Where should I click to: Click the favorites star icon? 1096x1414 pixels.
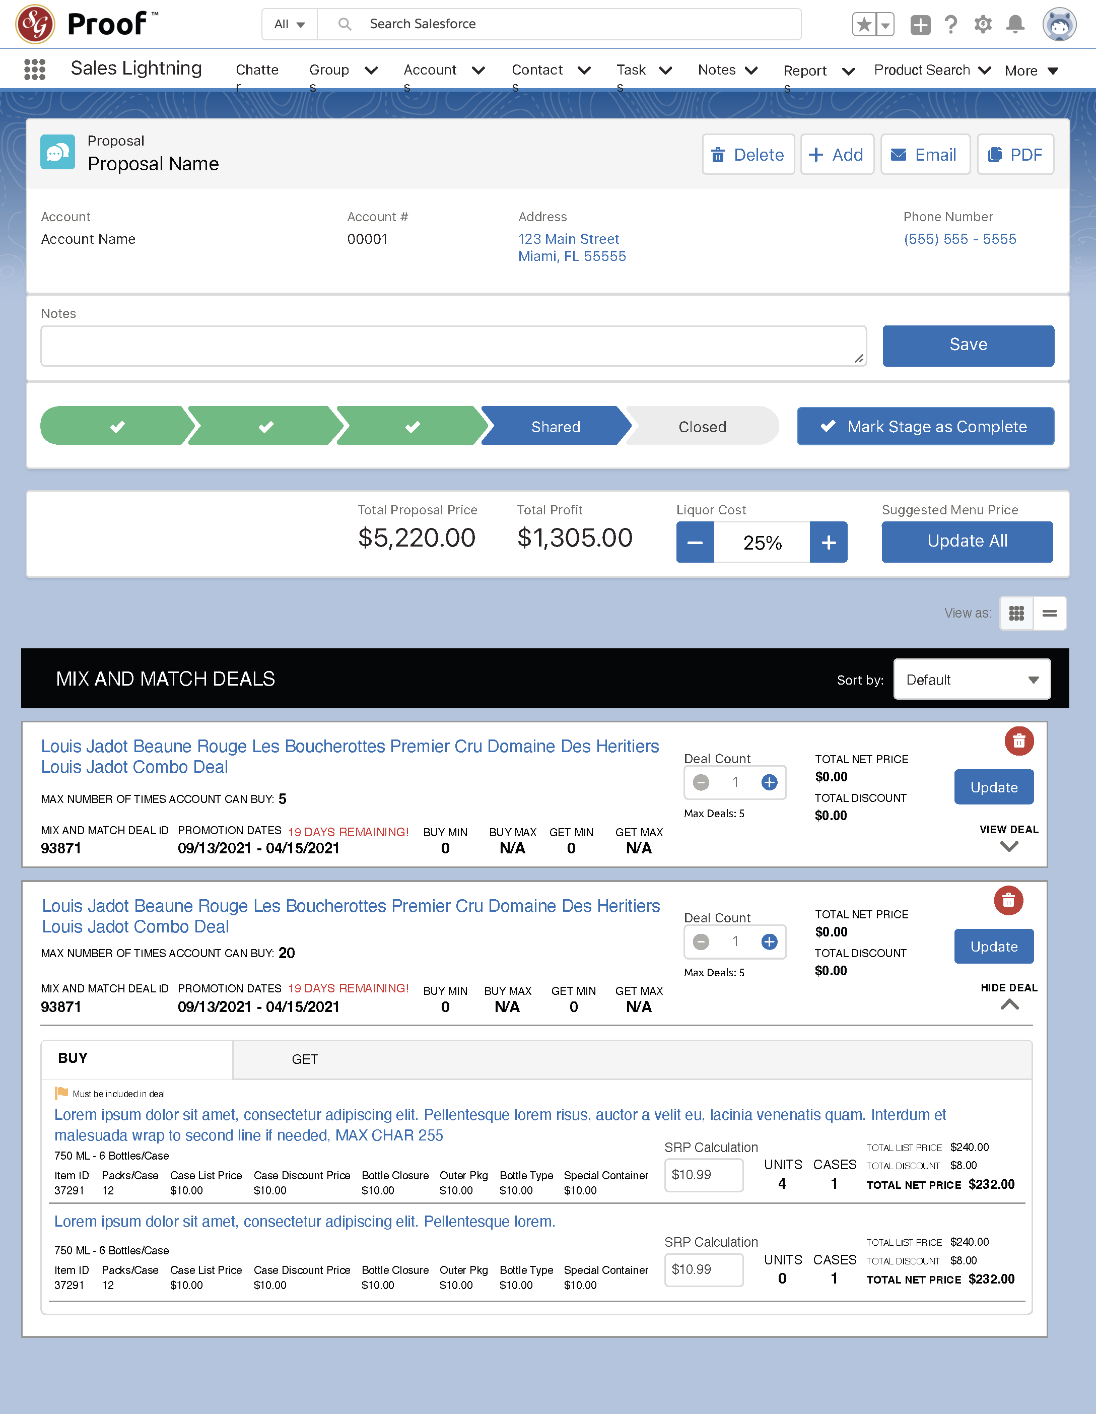click(864, 25)
